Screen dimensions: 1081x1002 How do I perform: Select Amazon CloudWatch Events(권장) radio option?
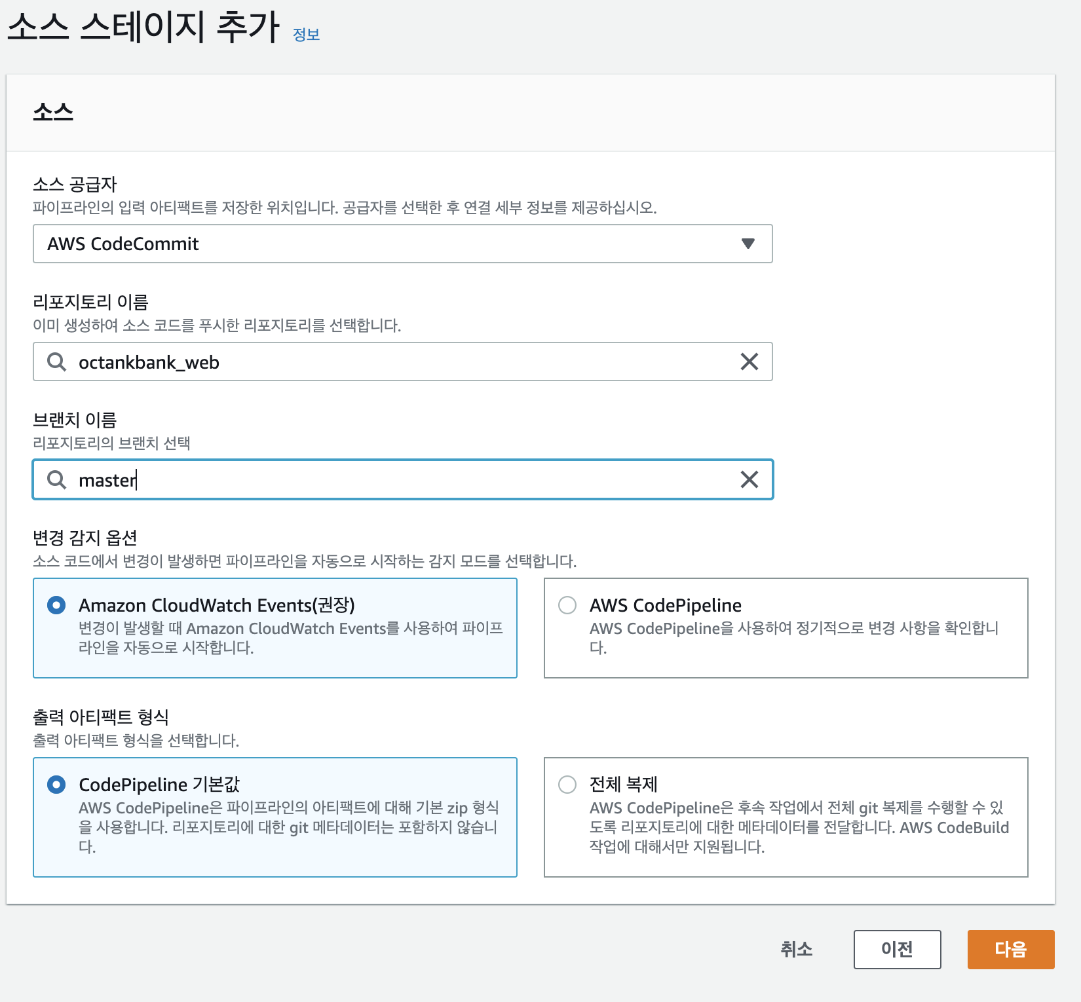56,605
